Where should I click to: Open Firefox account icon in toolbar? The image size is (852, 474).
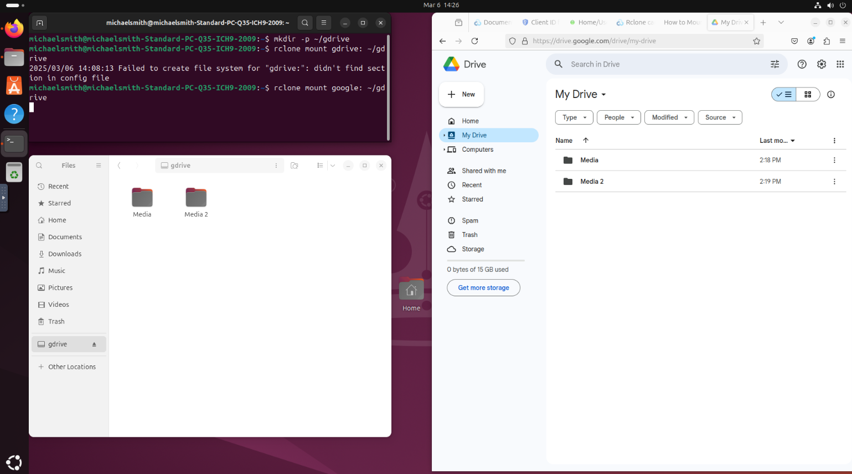click(x=811, y=41)
